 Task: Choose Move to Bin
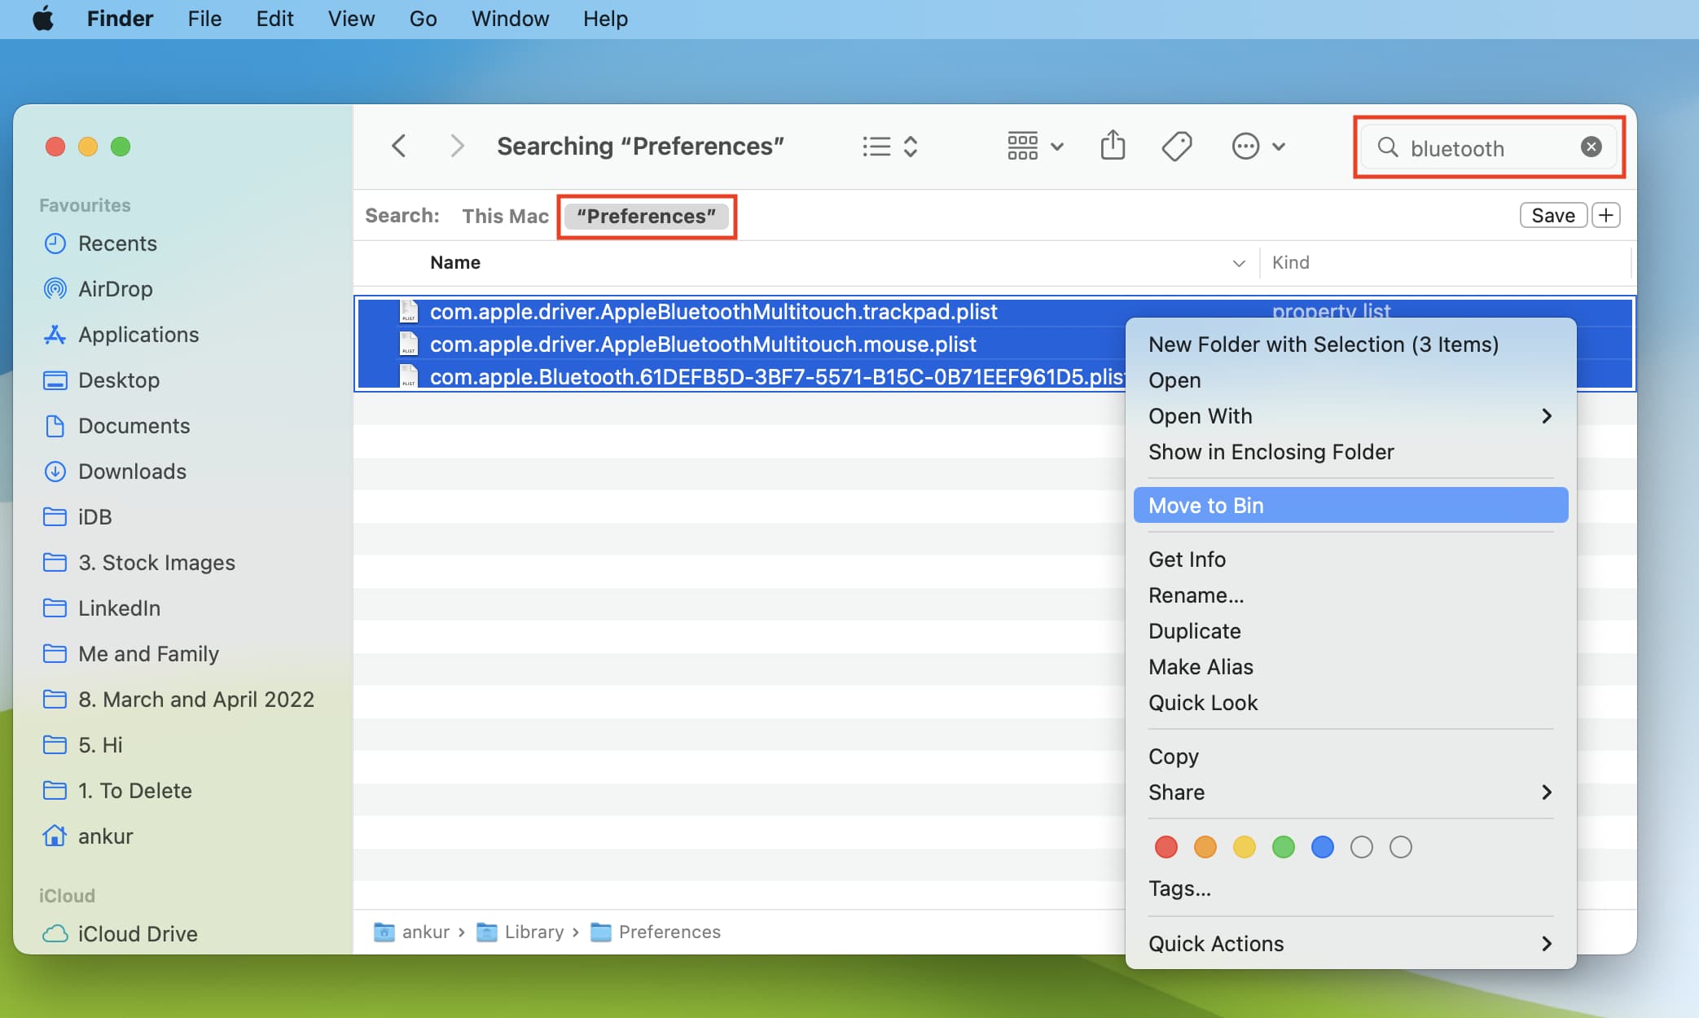(x=1350, y=506)
